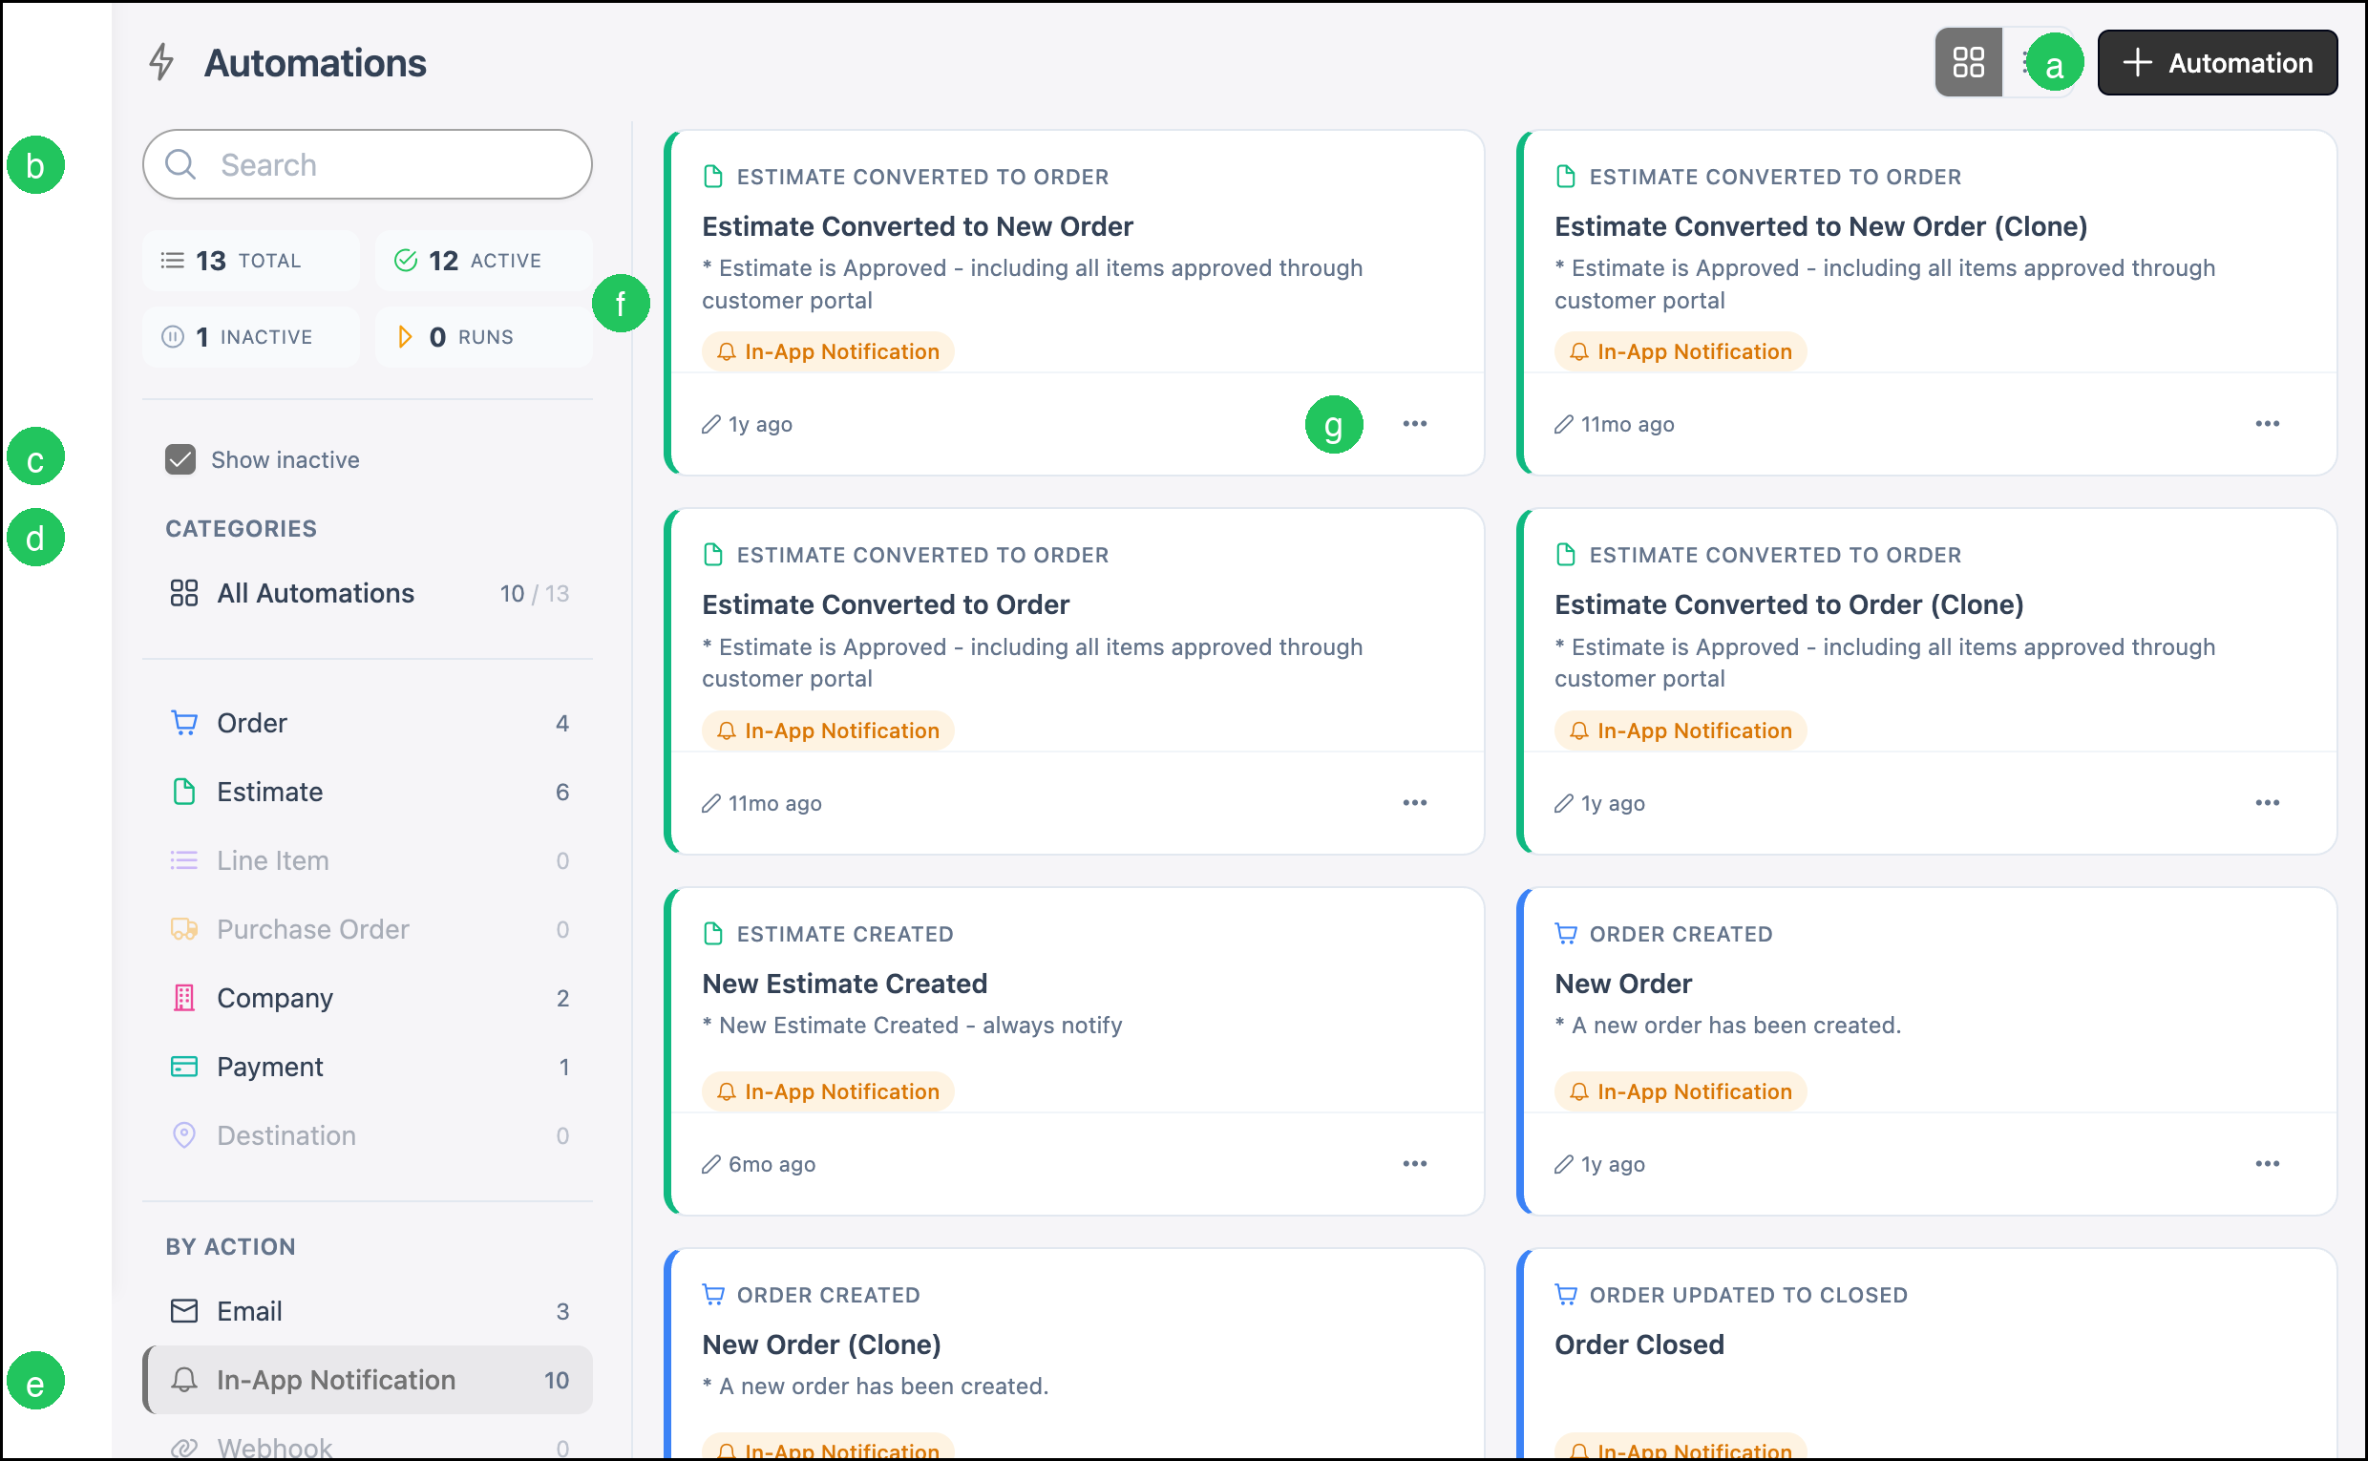This screenshot has width=2368, height=1461.
Task: Click In-App Notification badge on New Order card (non-clone)
Action: pos(1681,1091)
